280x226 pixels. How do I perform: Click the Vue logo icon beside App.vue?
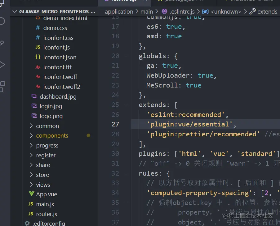[31, 194]
